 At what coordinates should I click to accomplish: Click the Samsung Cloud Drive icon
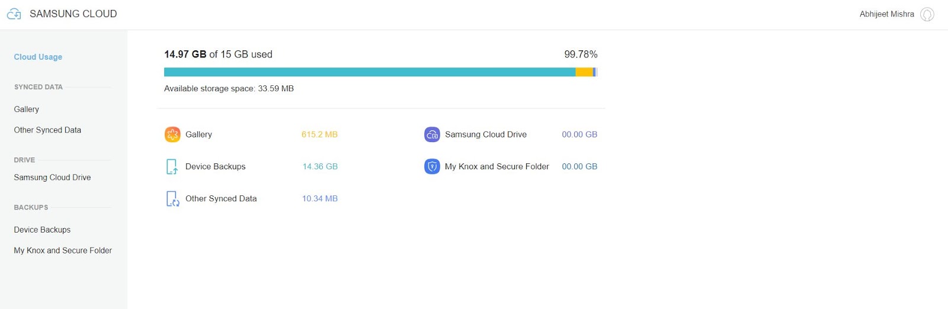(x=432, y=134)
